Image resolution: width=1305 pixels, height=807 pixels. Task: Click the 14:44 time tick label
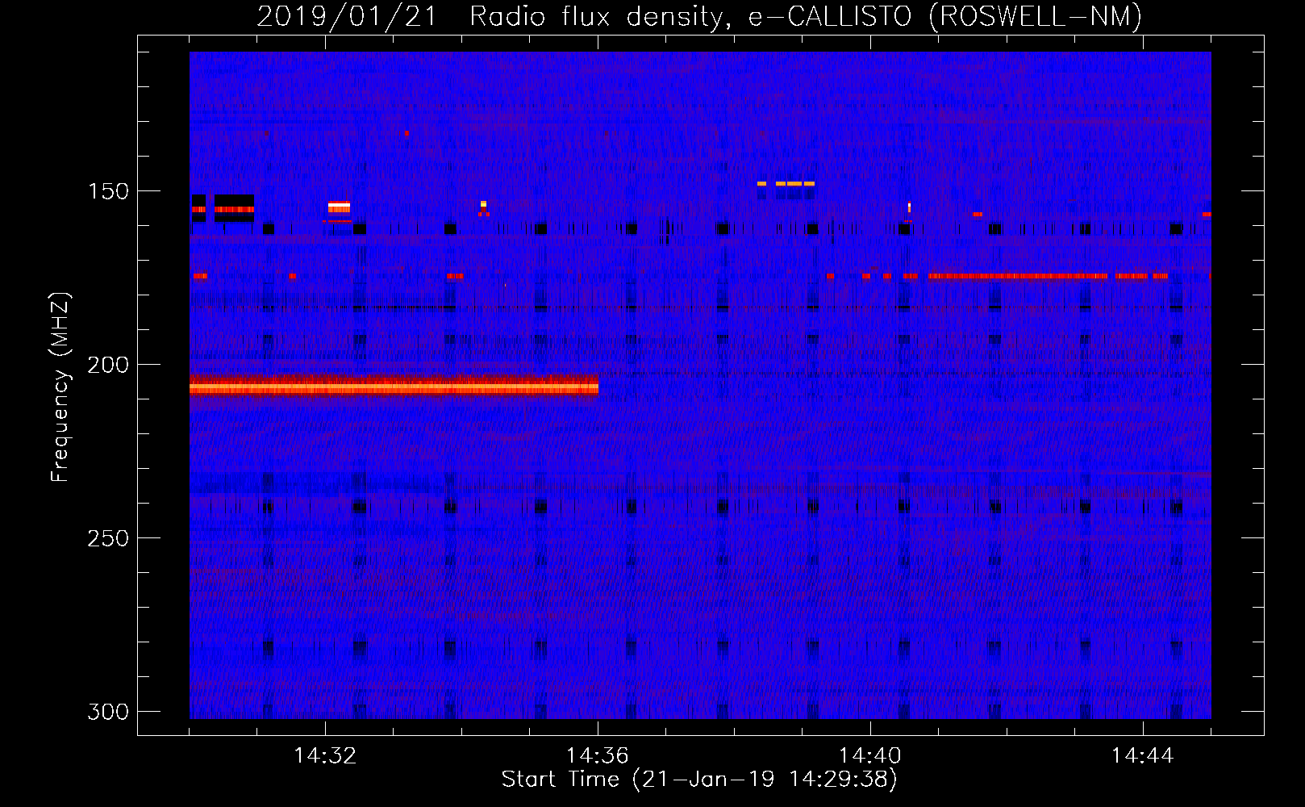point(1143,756)
